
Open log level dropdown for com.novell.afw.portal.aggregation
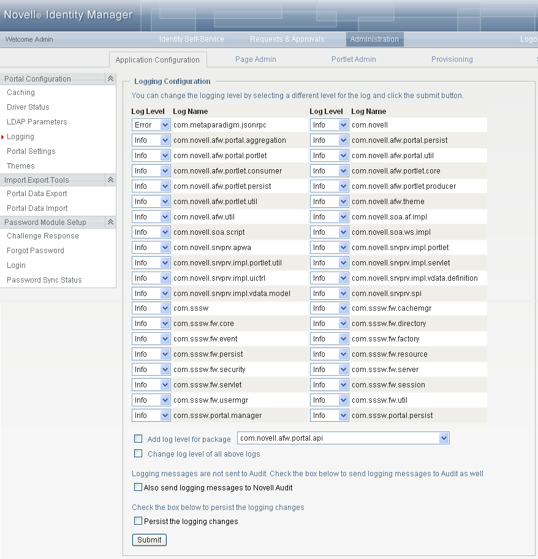click(x=151, y=140)
